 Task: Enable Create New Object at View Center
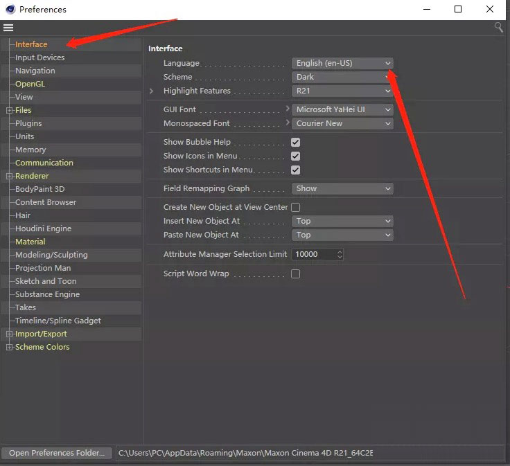pyautogui.click(x=295, y=207)
